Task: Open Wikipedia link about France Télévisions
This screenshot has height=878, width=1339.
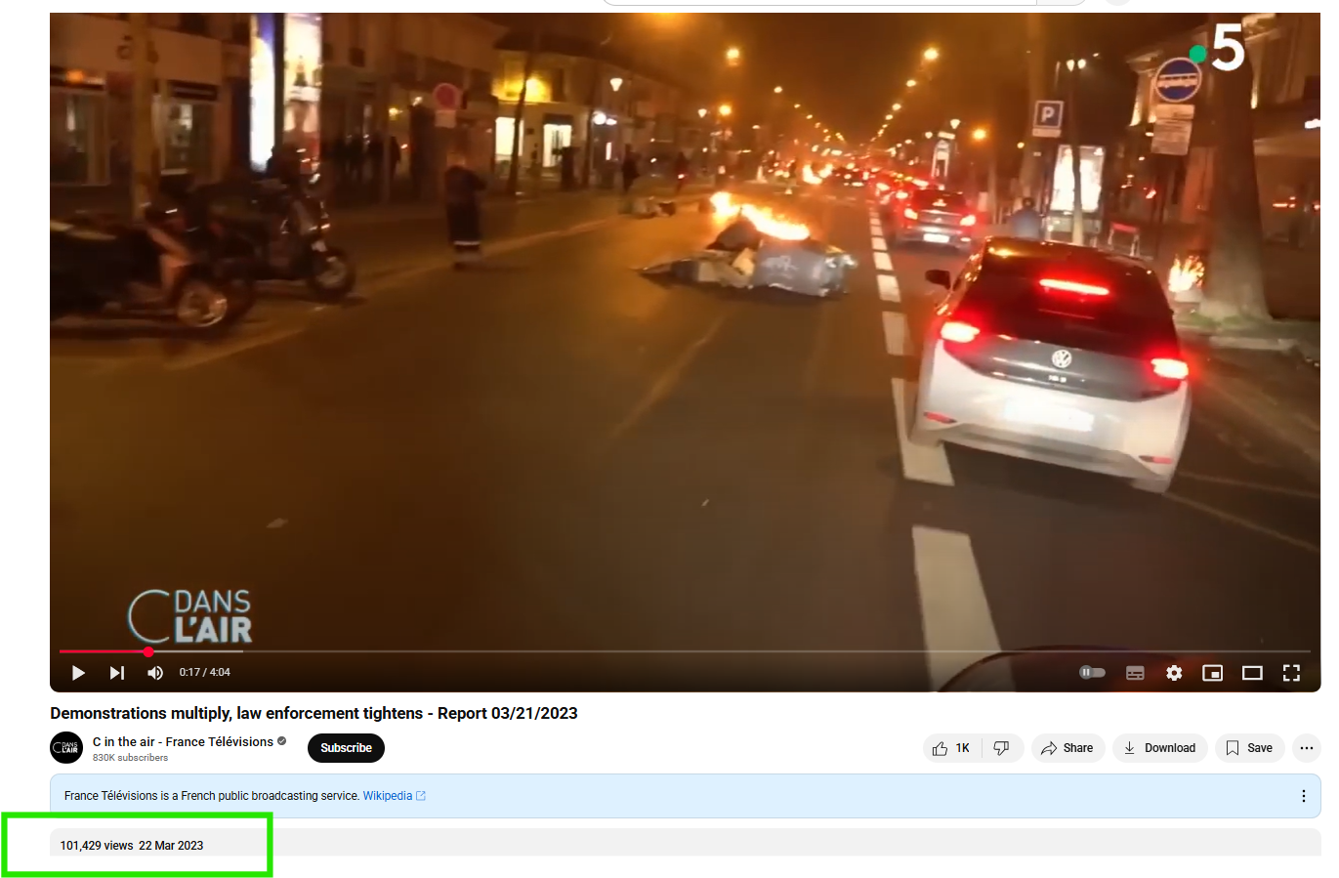Action: [x=394, y=796]
